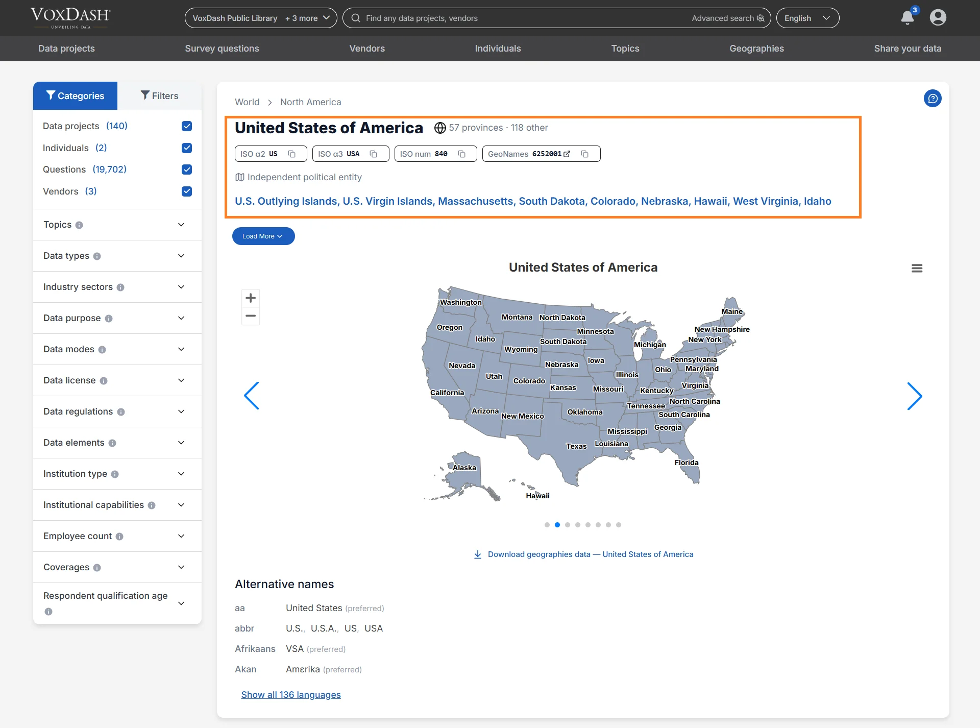Copy the GeoNames 6252001 identifier
The image size is (980, 728).
coord(585,154)
